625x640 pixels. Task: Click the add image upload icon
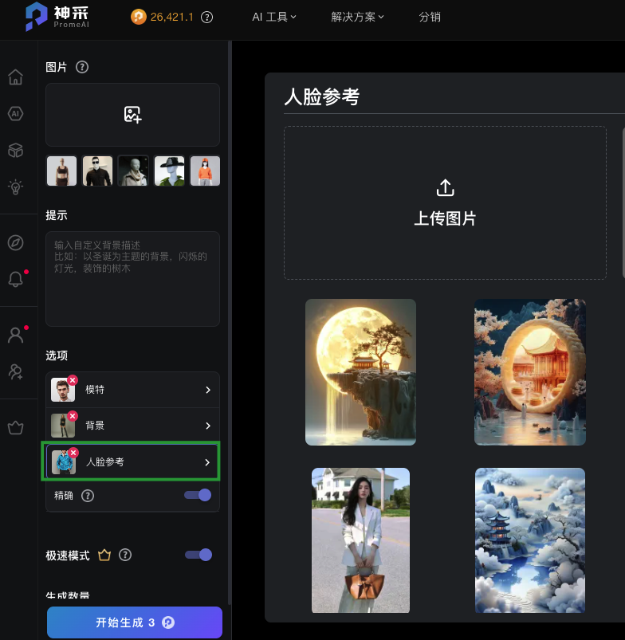tap(132, 114)
